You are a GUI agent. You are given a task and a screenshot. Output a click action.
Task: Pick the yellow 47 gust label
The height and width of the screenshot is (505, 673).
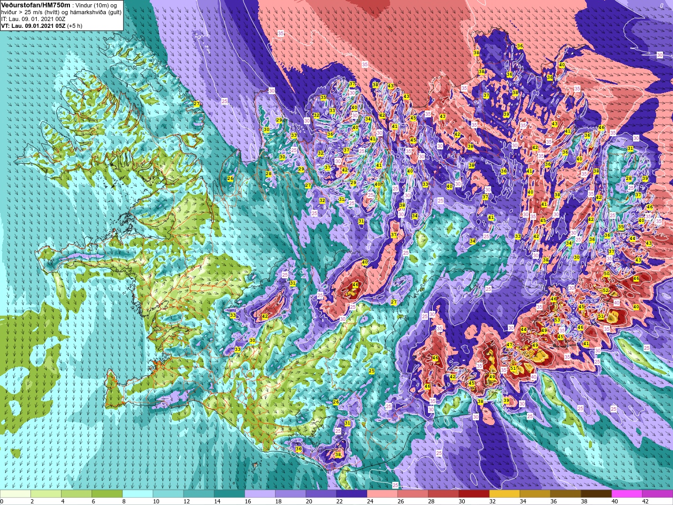click(x=509, y=345)
